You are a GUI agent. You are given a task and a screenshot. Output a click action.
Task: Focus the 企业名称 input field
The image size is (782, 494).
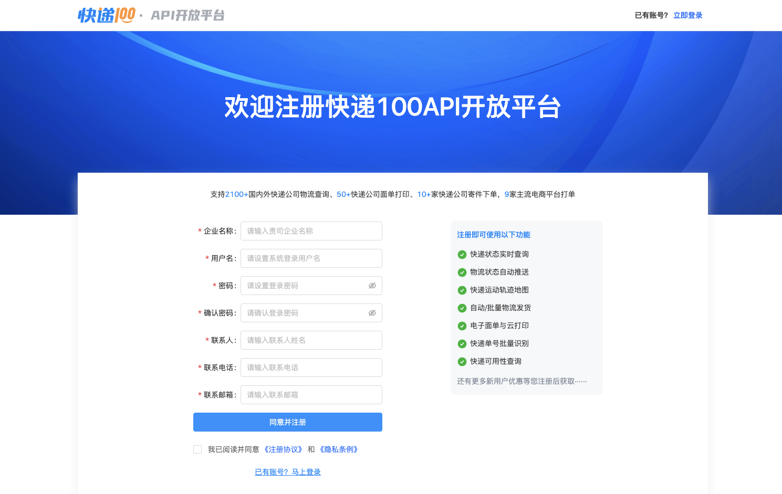[311, 231]
